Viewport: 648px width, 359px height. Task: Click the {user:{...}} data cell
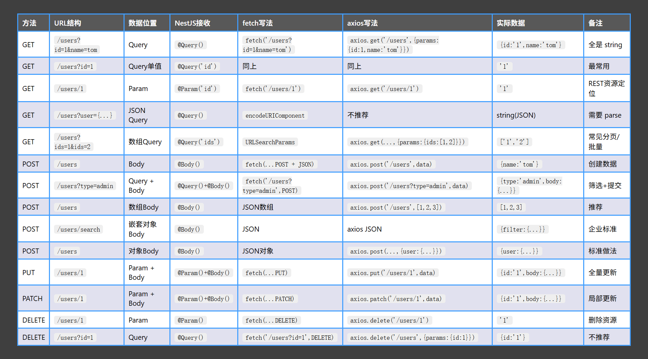(x=538, y=251)
